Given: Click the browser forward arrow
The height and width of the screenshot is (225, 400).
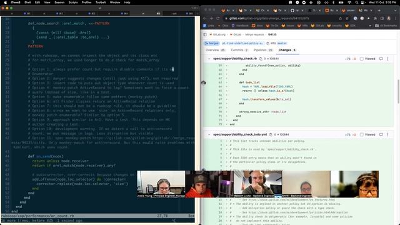Looking at the screenshot, I should tap(211, 18).
